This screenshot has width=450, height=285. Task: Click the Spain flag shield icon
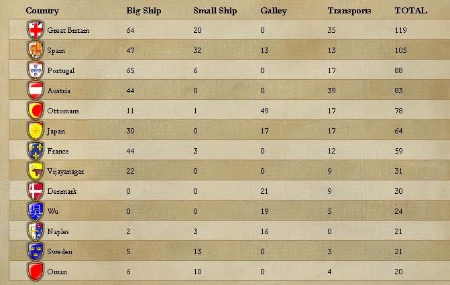36,50
